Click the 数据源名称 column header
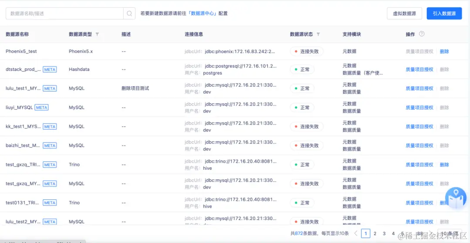 click(x=17, y=34)
